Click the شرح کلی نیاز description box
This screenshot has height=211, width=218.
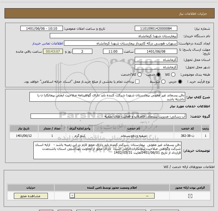coord(107,97)
